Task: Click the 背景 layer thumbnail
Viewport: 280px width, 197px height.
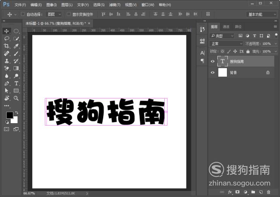Action: coord(223,73)
